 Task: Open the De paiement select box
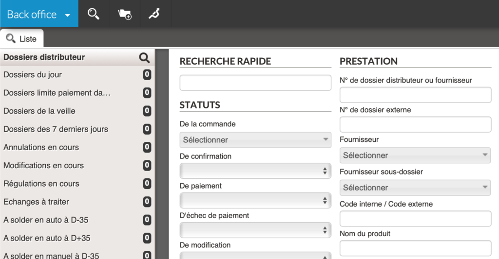coord(255,200)
